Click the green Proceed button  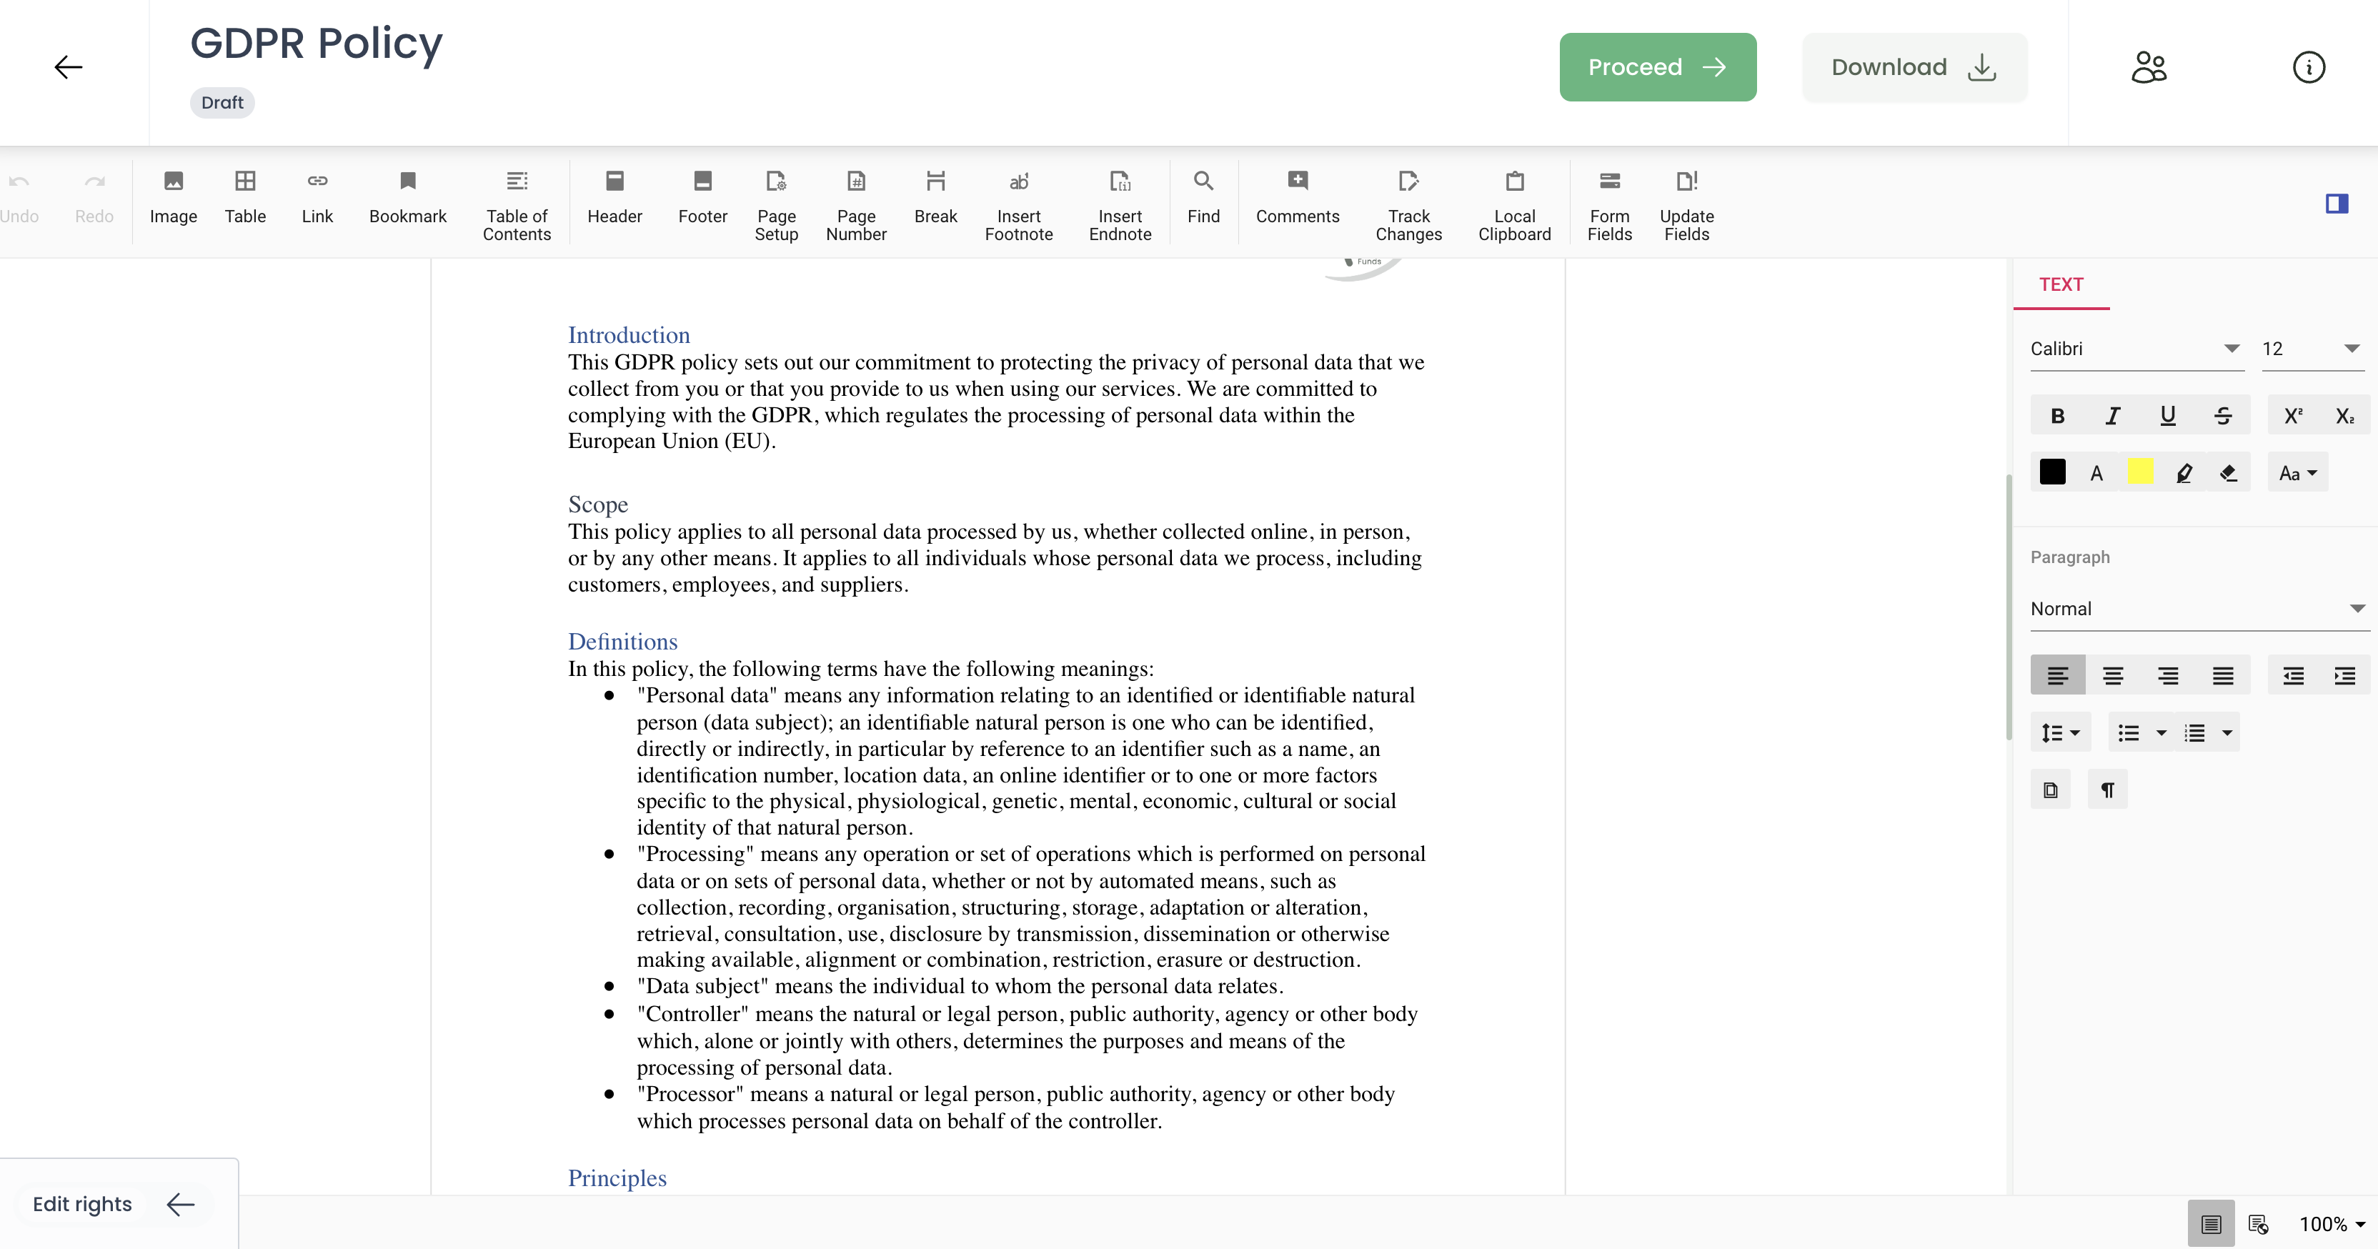(1657, 67)
